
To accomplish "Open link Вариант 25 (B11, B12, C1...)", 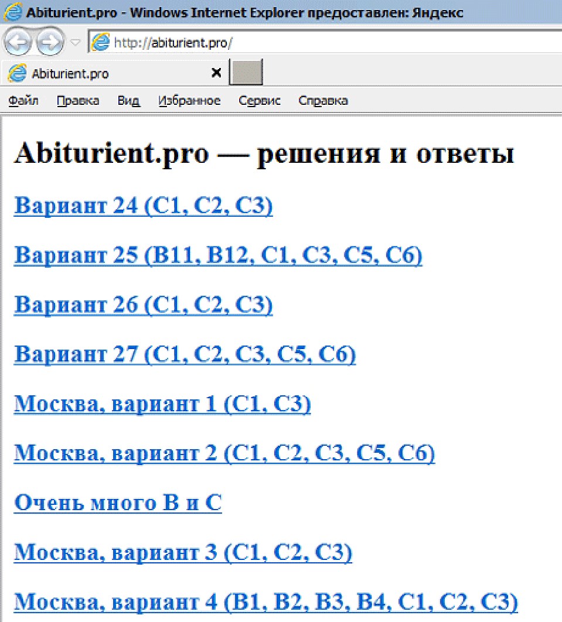I will [x=218, y=255].
